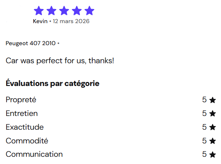
Task: Click the second purple rating star
Action: (51, 11)
